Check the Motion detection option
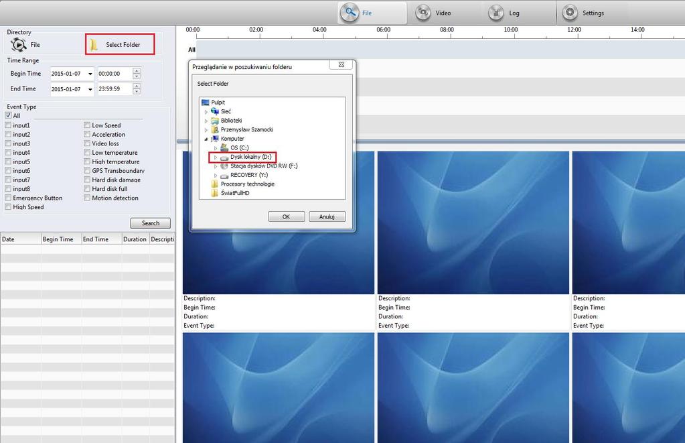Image resolution: width=685 pixels, height=443 pixels. pos(87,198)
